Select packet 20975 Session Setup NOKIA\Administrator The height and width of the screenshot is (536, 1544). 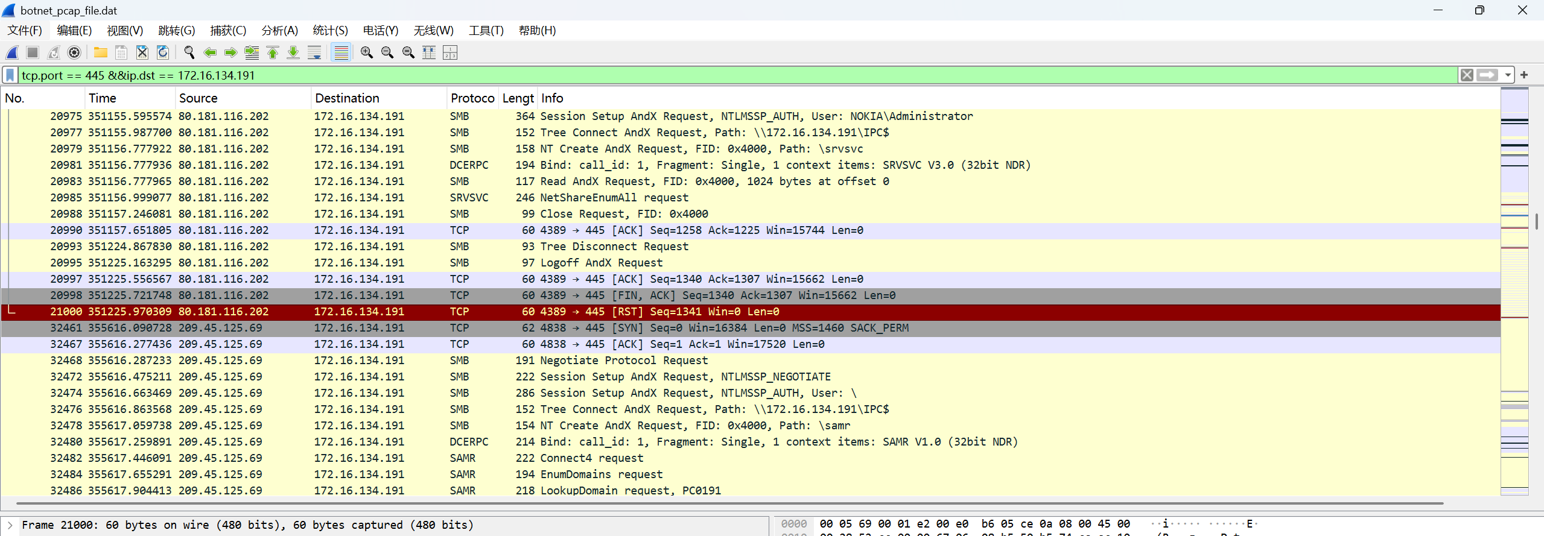tap(751, 116)
